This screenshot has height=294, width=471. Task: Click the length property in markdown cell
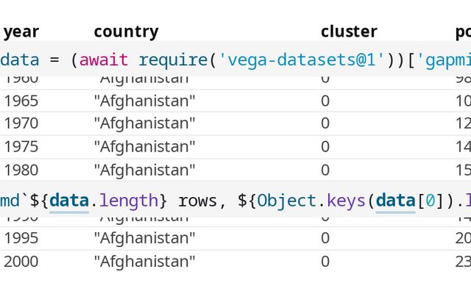129,200
